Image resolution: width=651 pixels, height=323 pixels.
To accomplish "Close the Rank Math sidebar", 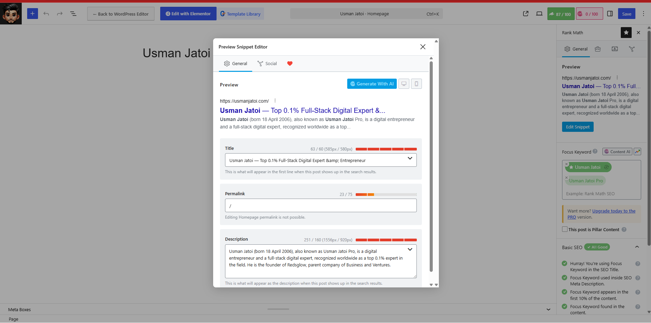I will point(638,33).
